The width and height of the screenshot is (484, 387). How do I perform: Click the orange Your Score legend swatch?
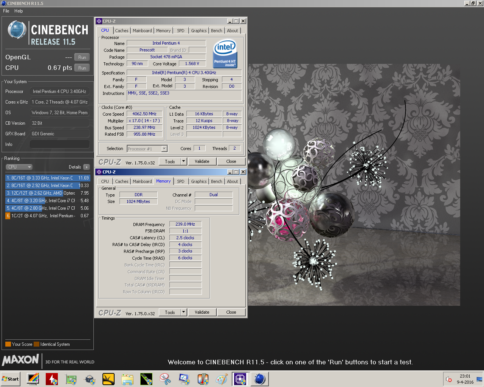coord(8,344)
